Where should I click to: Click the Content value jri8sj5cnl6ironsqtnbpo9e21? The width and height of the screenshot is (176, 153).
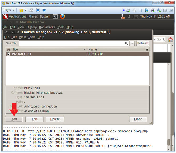tap(43, 93)
